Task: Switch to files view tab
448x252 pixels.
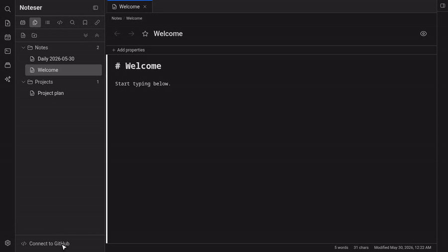Action: [35, 22]
